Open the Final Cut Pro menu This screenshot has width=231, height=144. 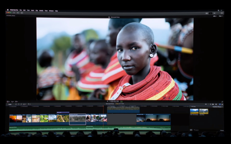pos(14,10)
